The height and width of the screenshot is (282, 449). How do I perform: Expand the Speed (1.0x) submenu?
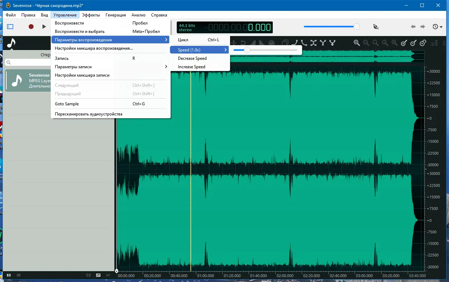click(x=191, y=50)
